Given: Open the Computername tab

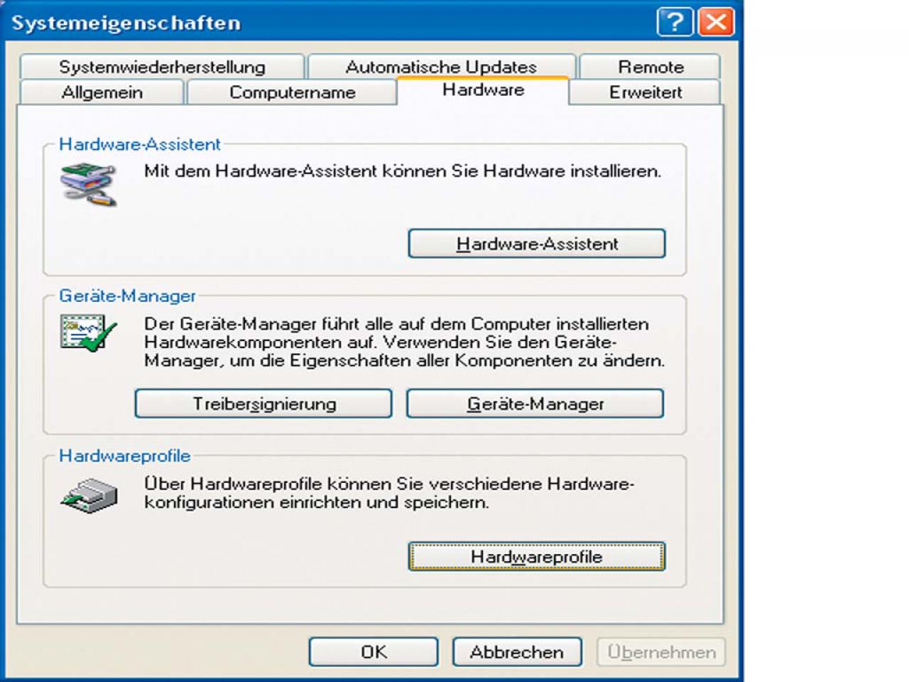Looking at the screenshot, I should click(292, 92).
